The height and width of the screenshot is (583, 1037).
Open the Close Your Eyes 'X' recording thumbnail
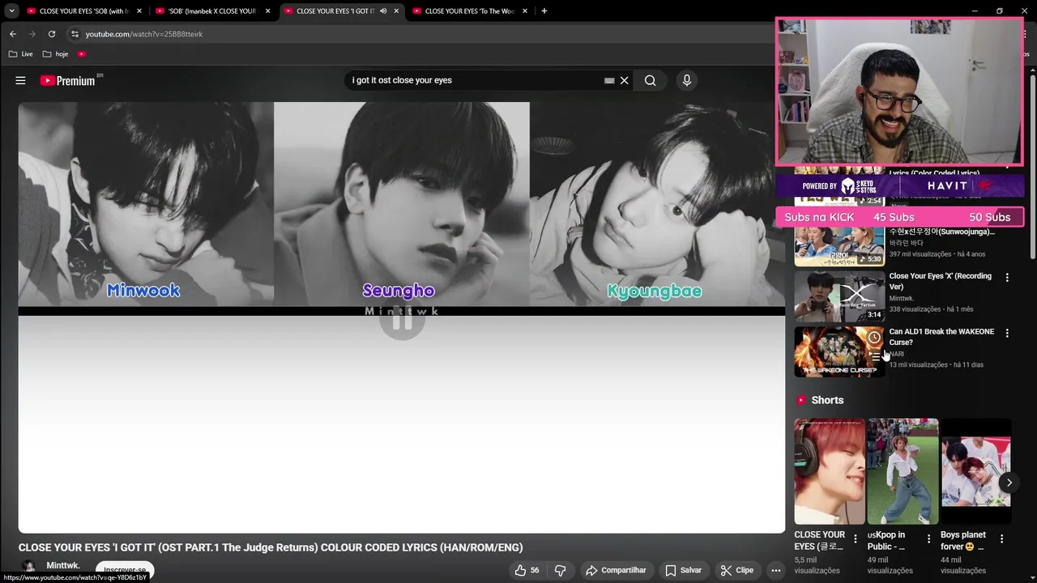click(x=839, y=296)
